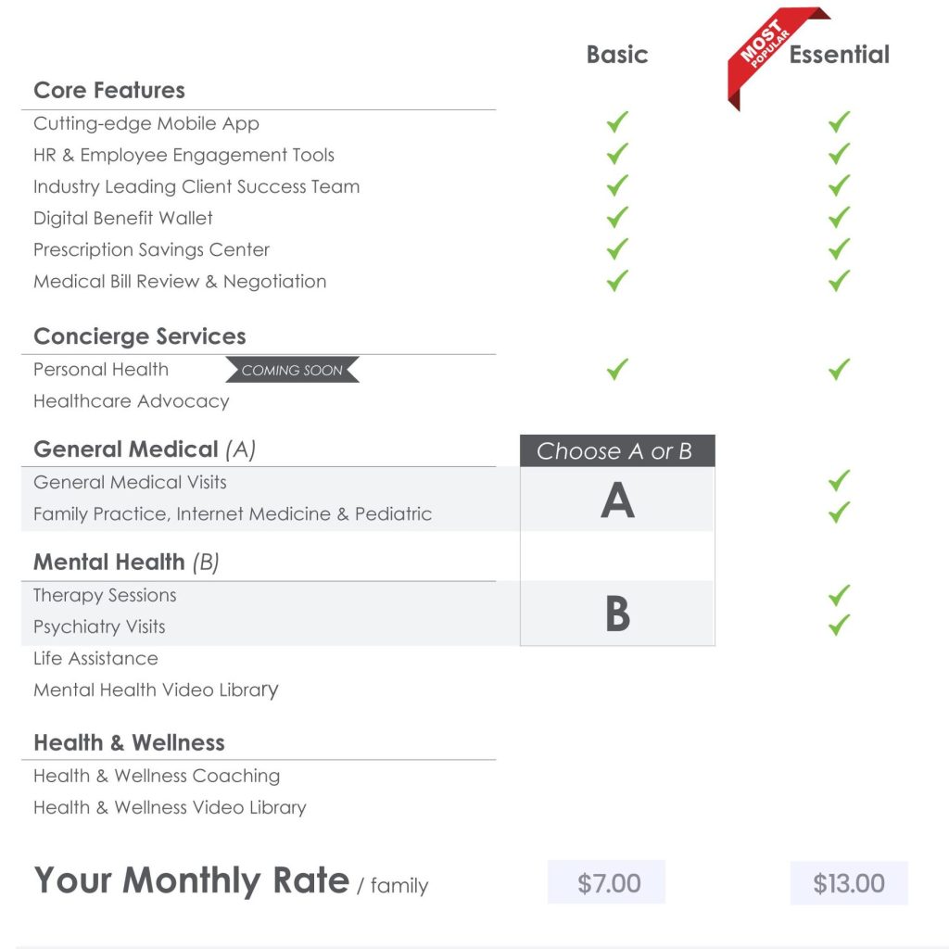This screenshot has height=949, width=949.
Task: Select option A for General Medical
Action: (x=617, y=501)
